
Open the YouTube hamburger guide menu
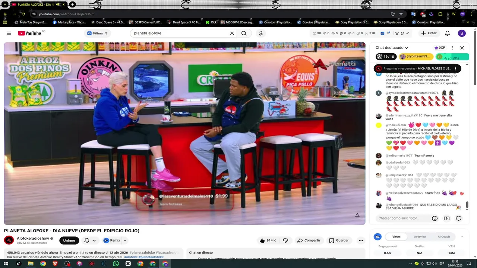pos(9,33)
